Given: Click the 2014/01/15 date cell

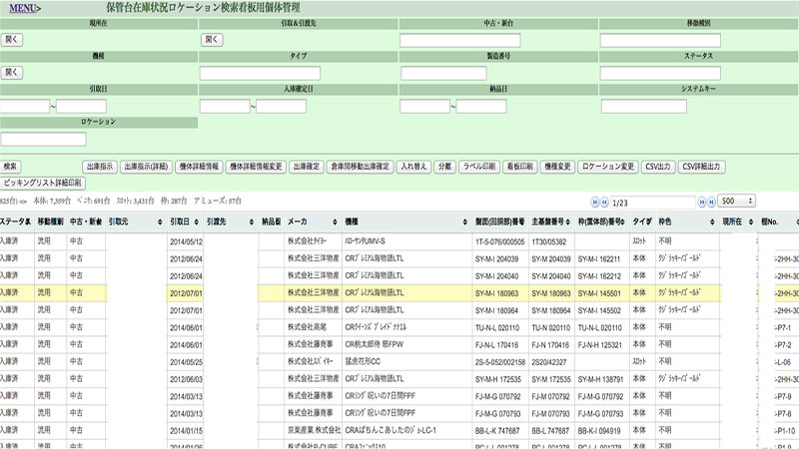Looking at the screenshot, I should 186,430.
